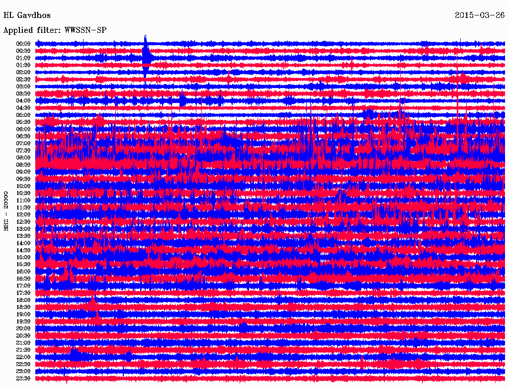Click the 15:30 time label
The image size is (509, 388).
(x=23, y=265)
